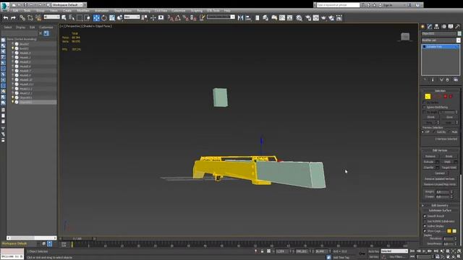Open the Workspace Default dropdown

pos(67,5)
